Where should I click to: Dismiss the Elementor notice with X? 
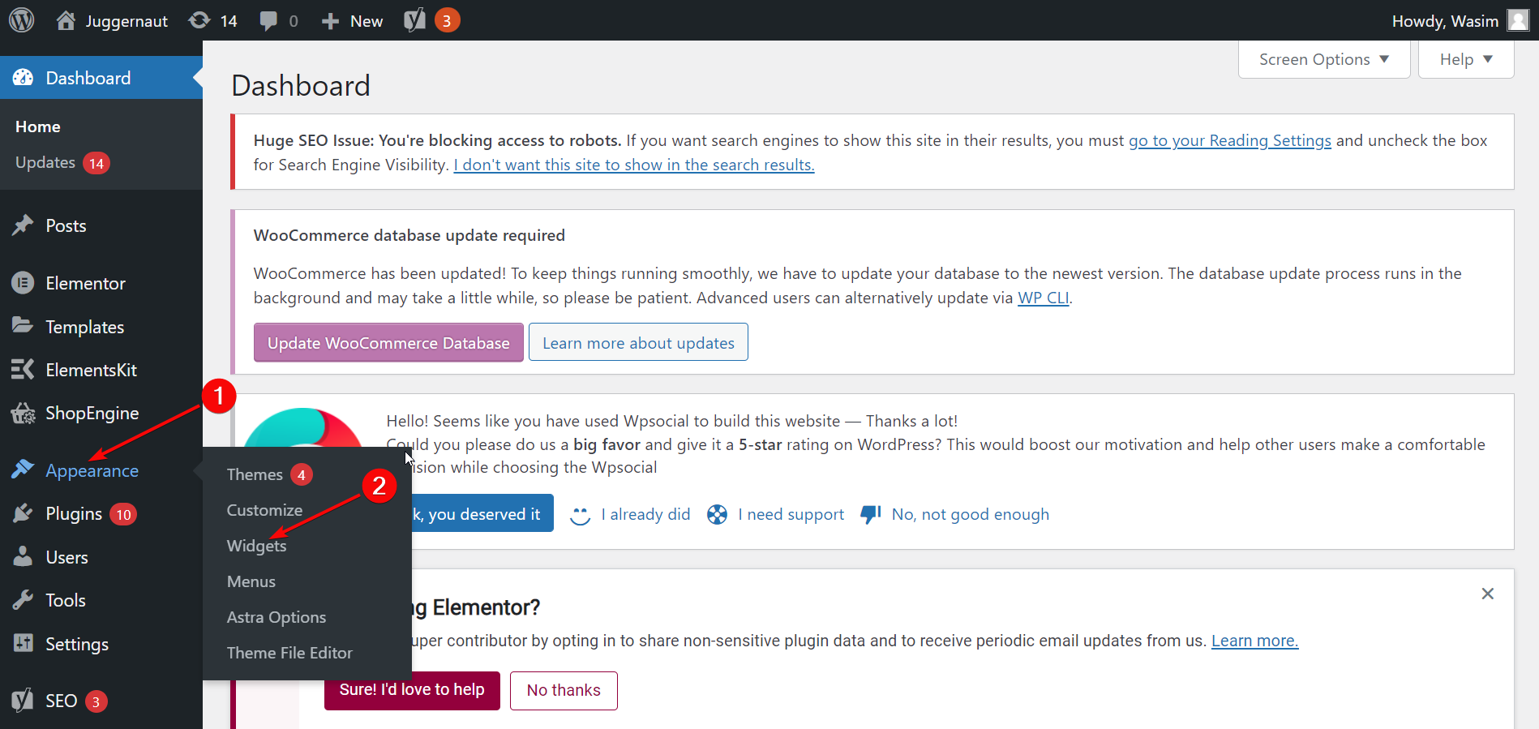coord(1487,594)
